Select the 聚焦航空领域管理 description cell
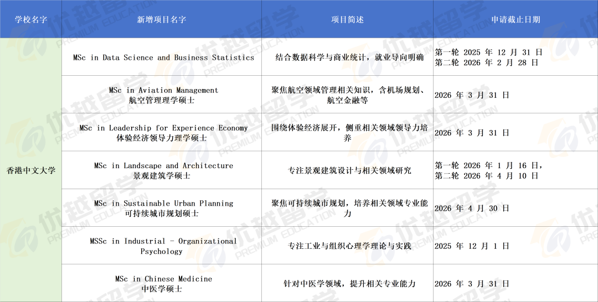Screen dimensions: 598x302 pos(348,95)
